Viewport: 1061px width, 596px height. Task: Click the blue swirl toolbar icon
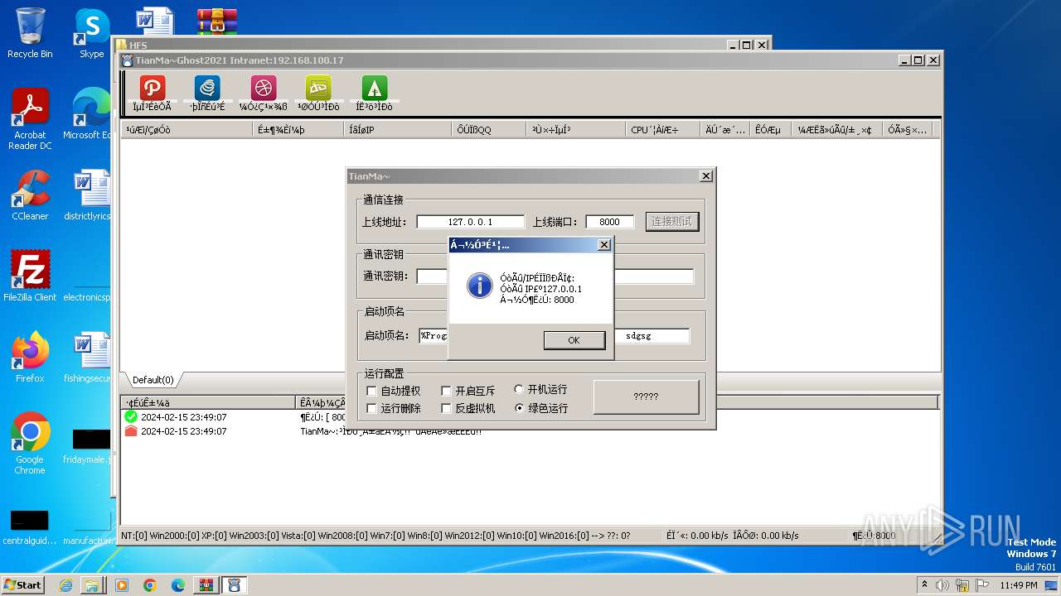207,88
